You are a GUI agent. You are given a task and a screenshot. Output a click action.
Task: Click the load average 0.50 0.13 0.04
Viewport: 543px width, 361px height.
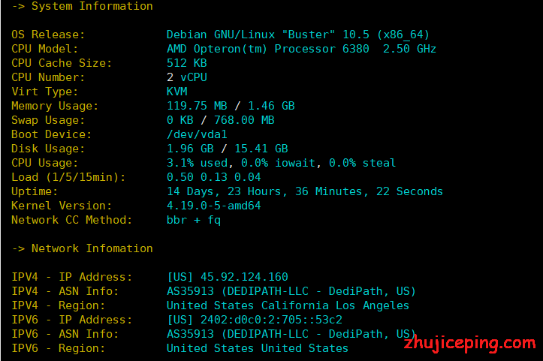[x=213, y=177]
